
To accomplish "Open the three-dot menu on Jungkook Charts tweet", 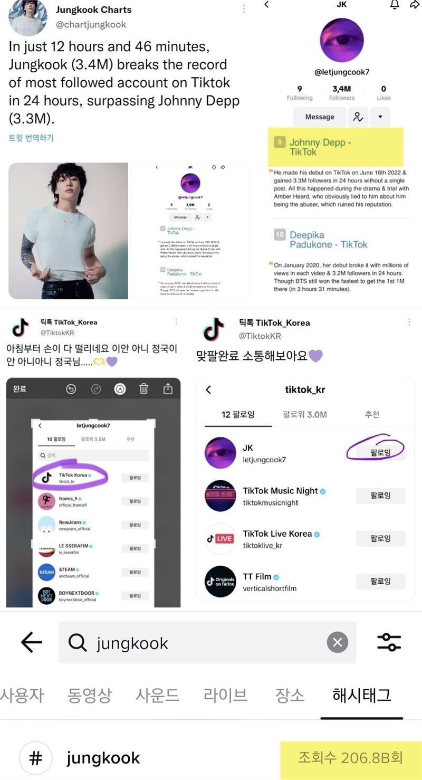I will [x=244, y=9].
